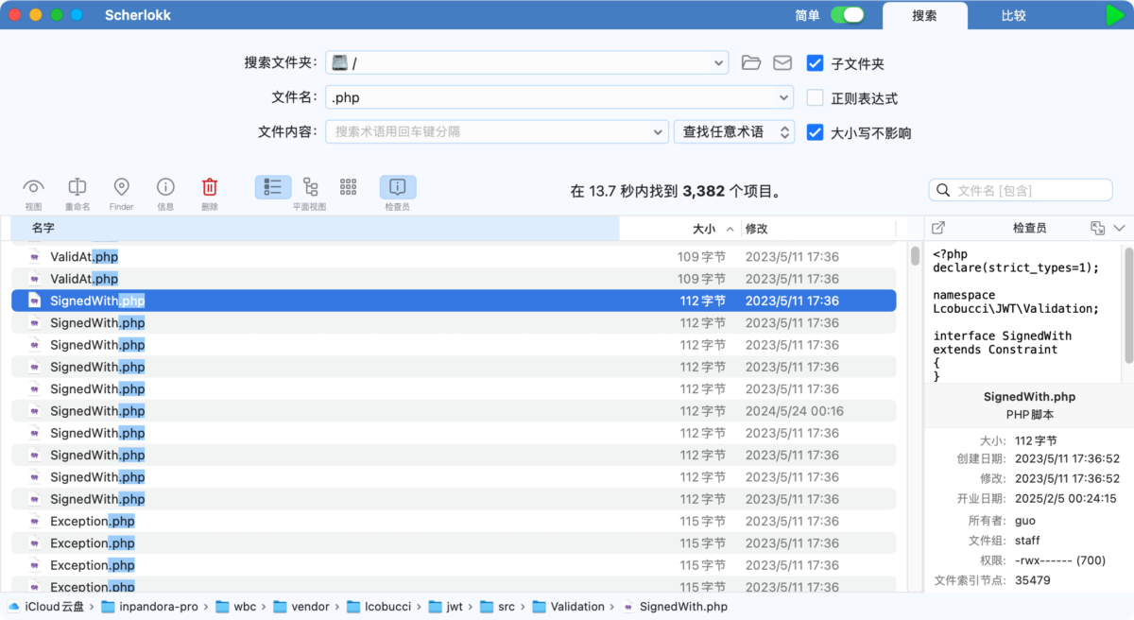Open the folder browse icon beside the search folder
The width and height of the screenshot is (1134, 620).
click(x=751, y=62)
